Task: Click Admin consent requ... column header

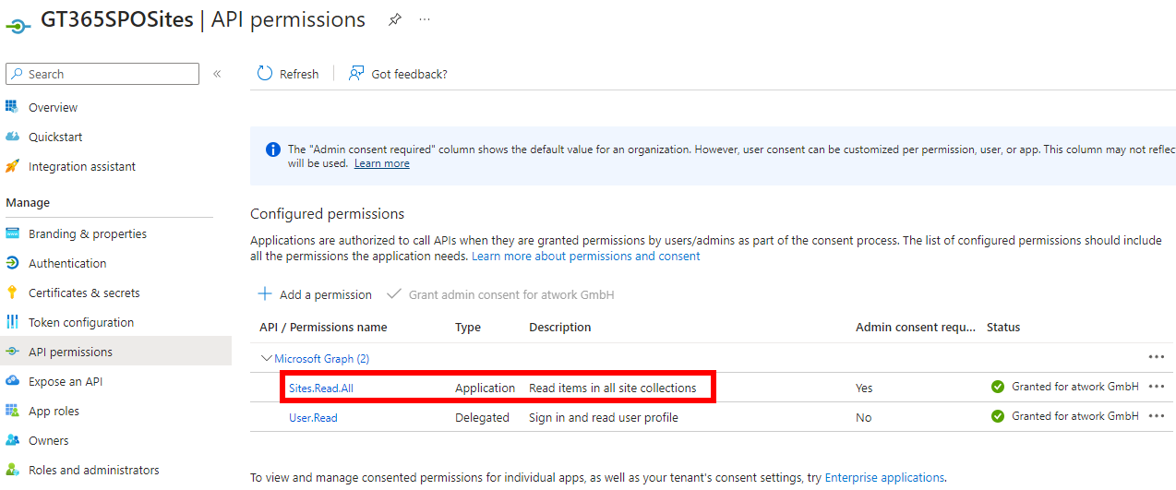Action: (915, 328)
